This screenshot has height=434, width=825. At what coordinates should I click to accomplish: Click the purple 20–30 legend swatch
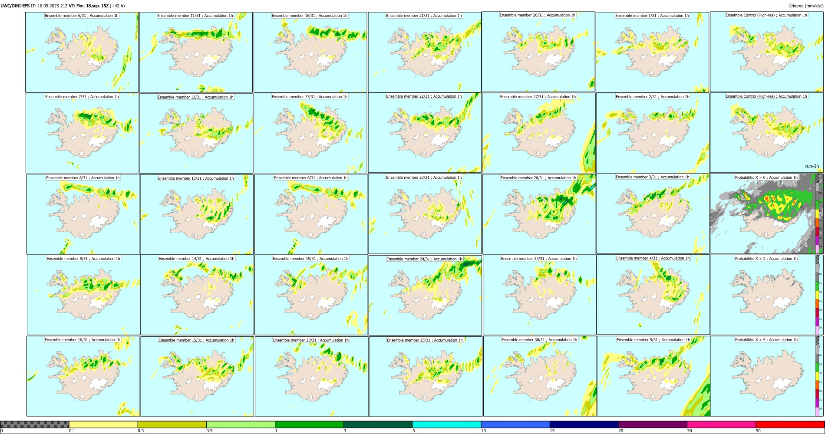653,424
